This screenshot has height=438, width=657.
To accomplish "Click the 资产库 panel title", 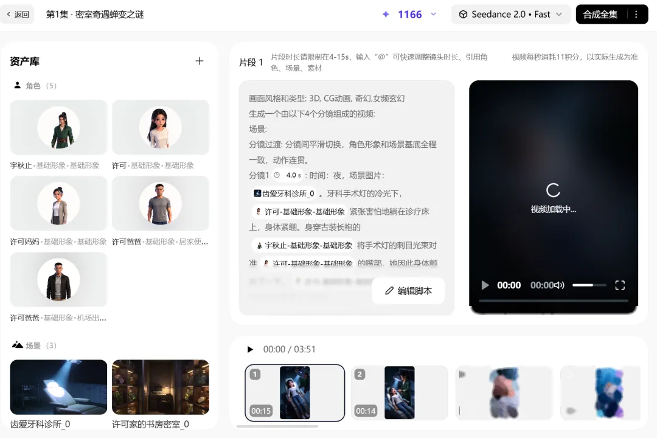I will pyautogui.click(x=25, y=61).
